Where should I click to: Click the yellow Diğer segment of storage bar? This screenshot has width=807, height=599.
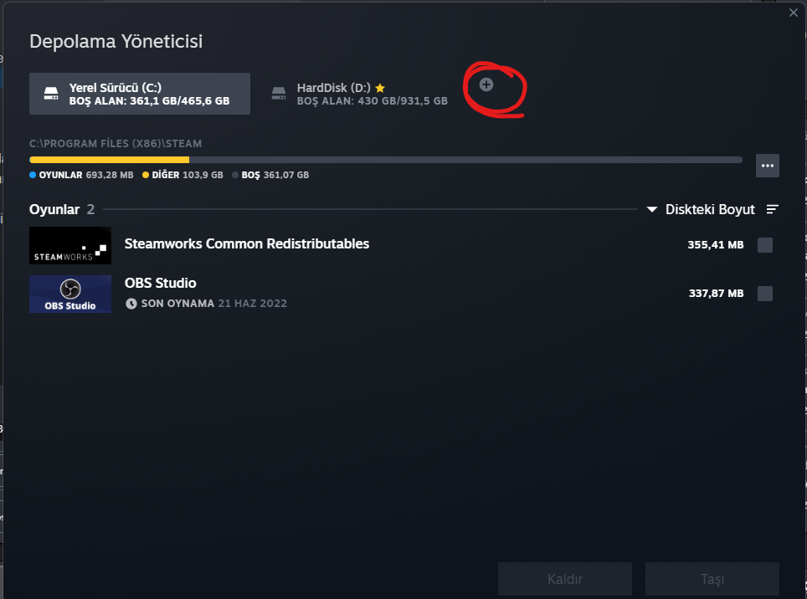point(110,160)
